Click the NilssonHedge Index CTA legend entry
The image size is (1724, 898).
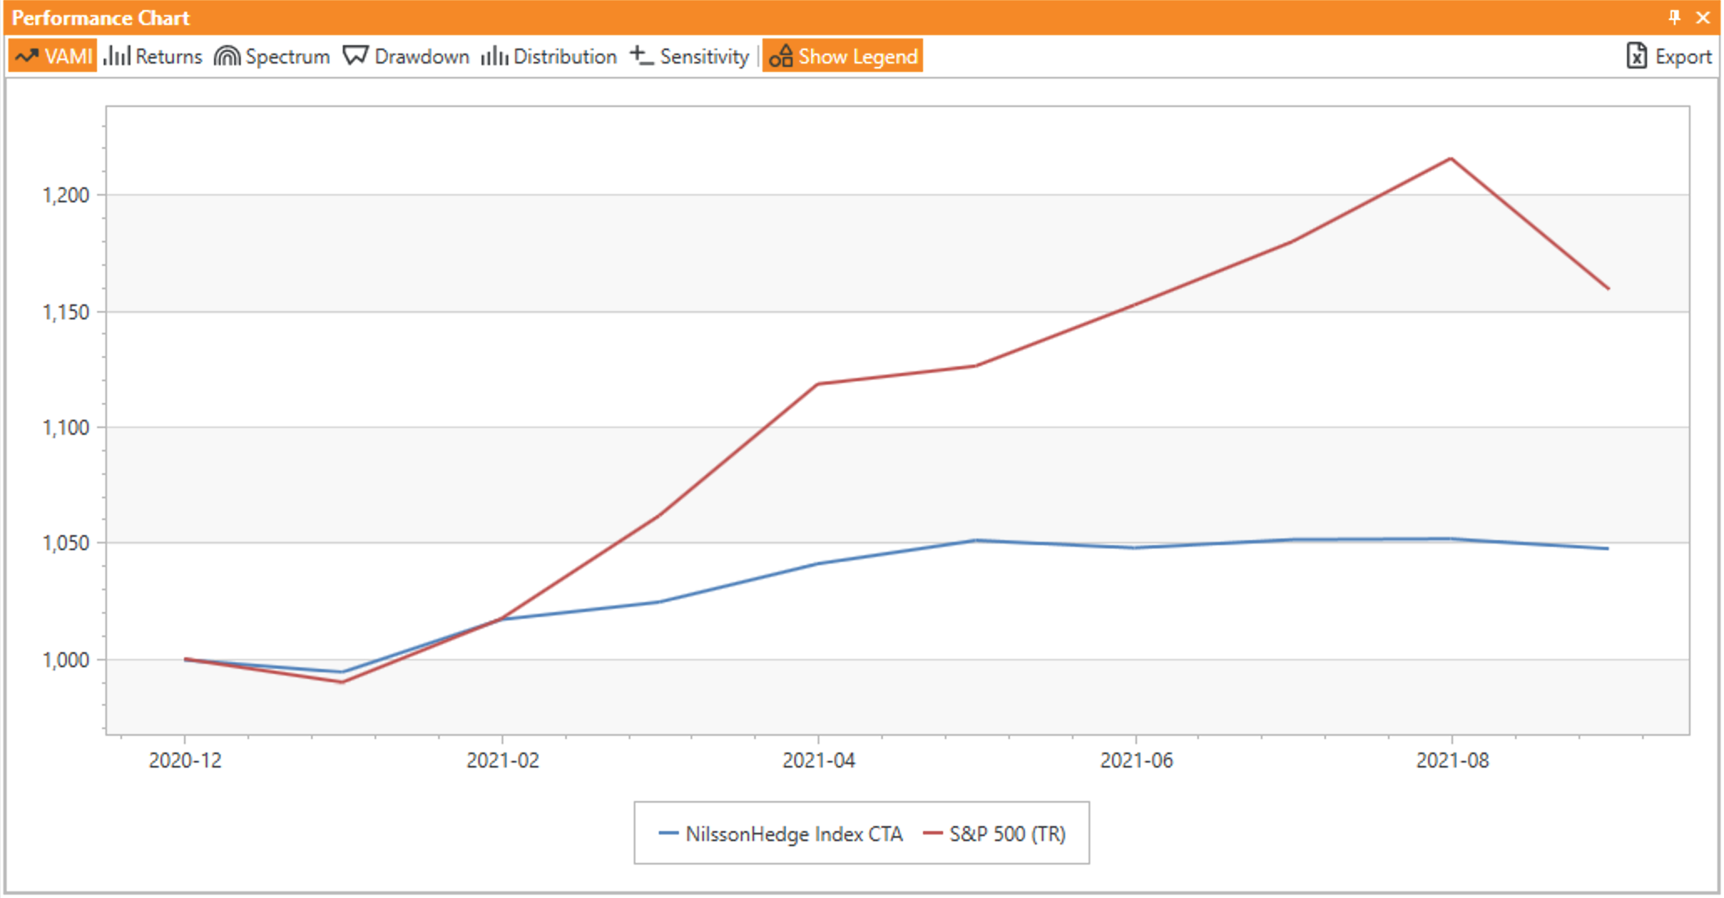coord(793,834)
